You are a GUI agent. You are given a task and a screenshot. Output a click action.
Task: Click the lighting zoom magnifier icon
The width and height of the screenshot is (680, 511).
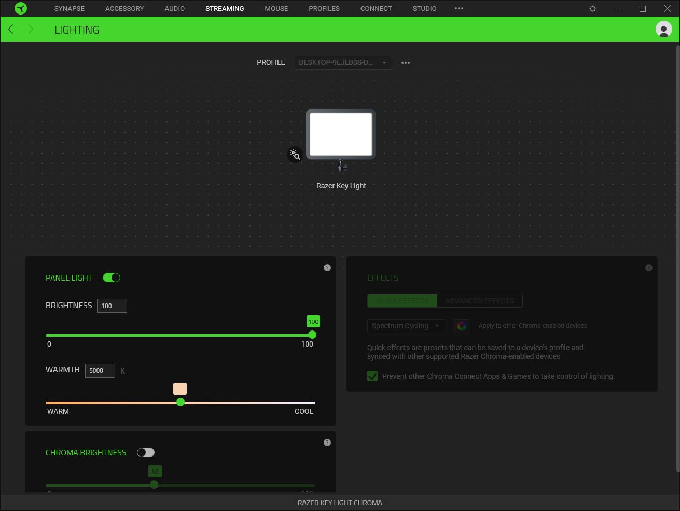[x=295, y=155]
